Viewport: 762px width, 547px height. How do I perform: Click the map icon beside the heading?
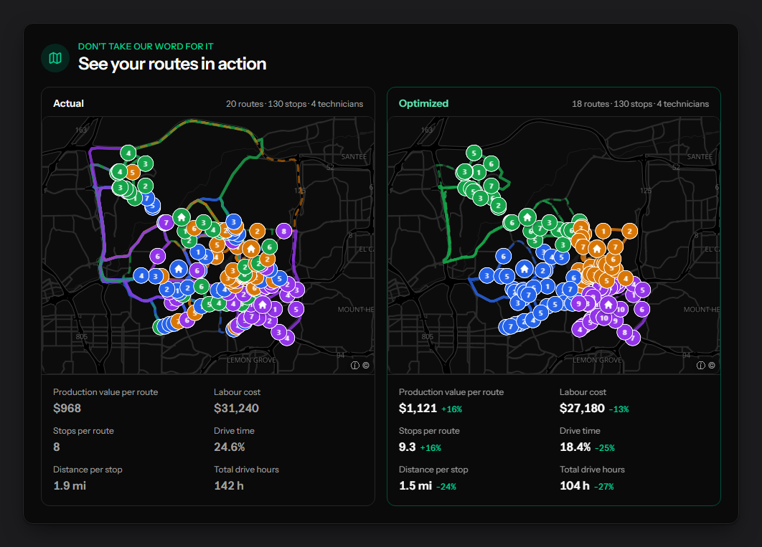click(55, 58)
